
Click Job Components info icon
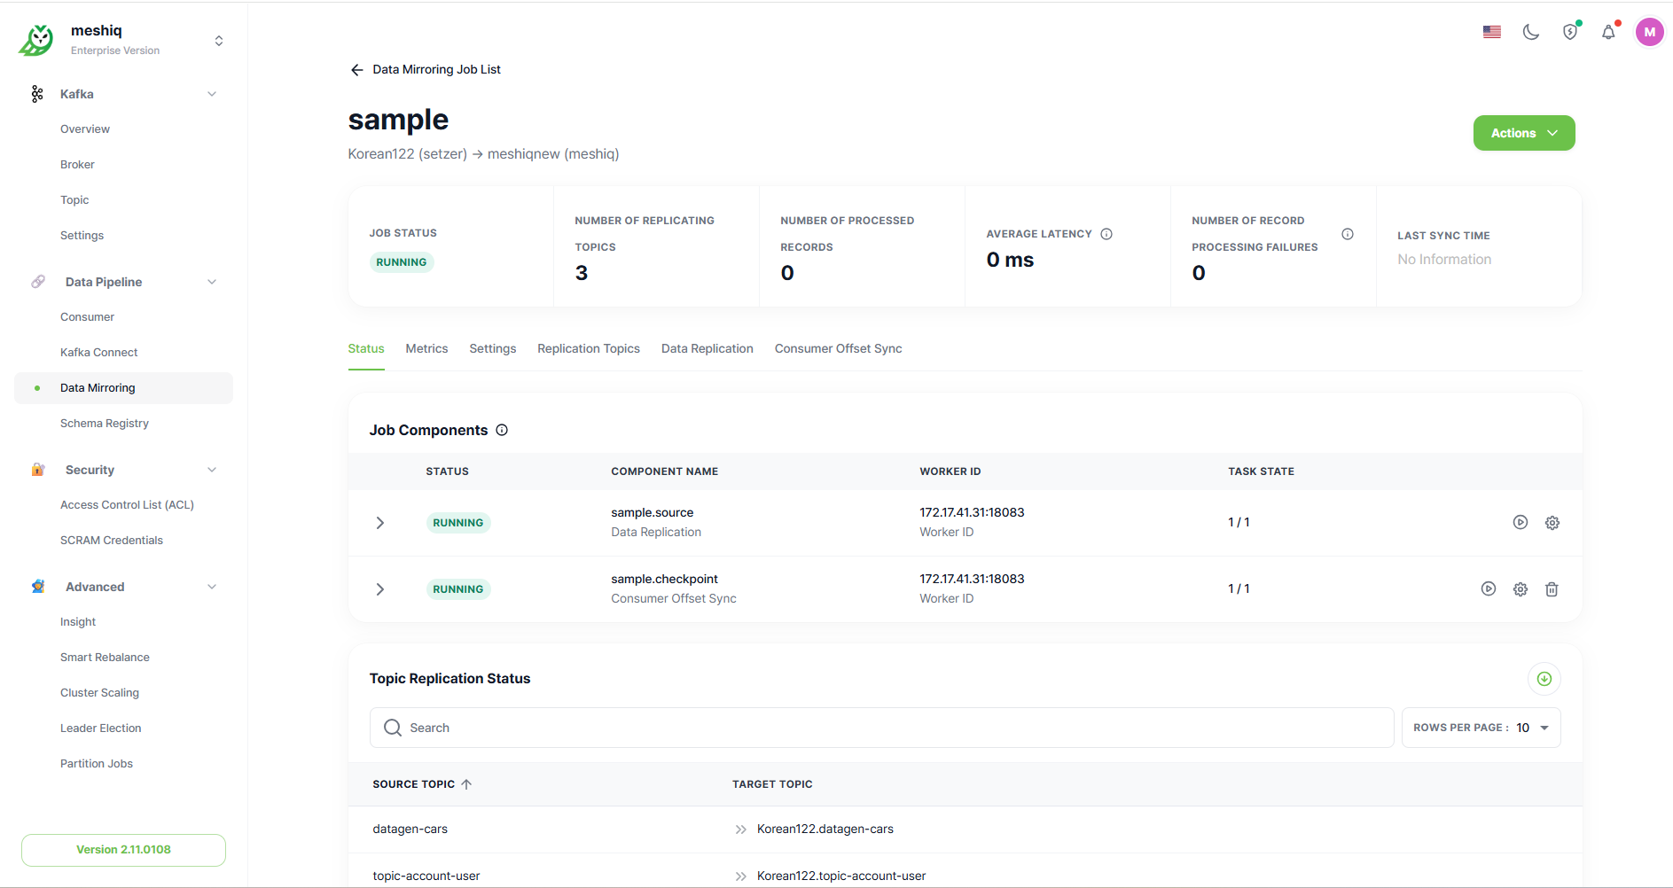tap(502, 431)
